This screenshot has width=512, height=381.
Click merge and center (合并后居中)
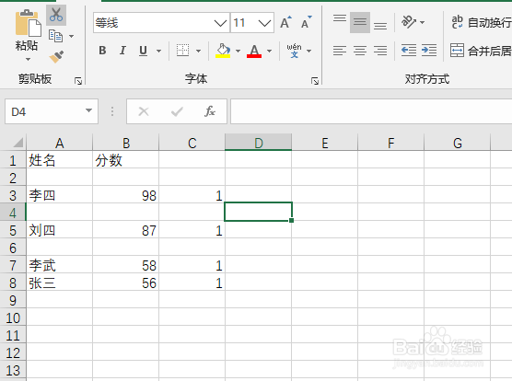(481, 51)
